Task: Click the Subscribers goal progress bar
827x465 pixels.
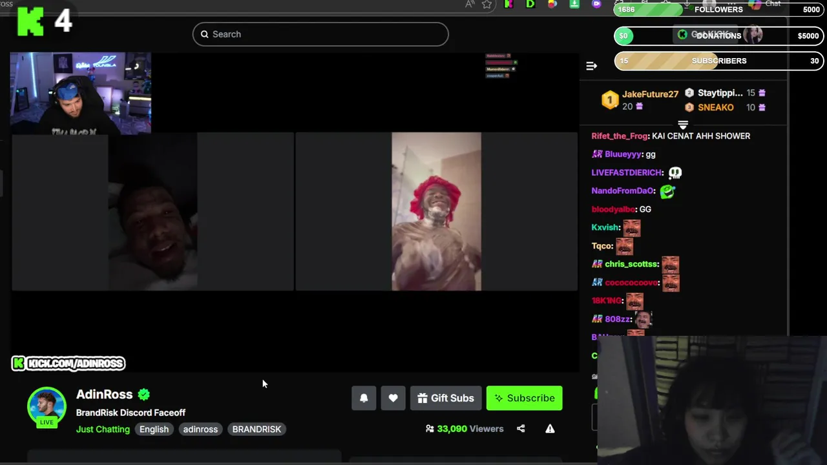Action: coord(718,61)
